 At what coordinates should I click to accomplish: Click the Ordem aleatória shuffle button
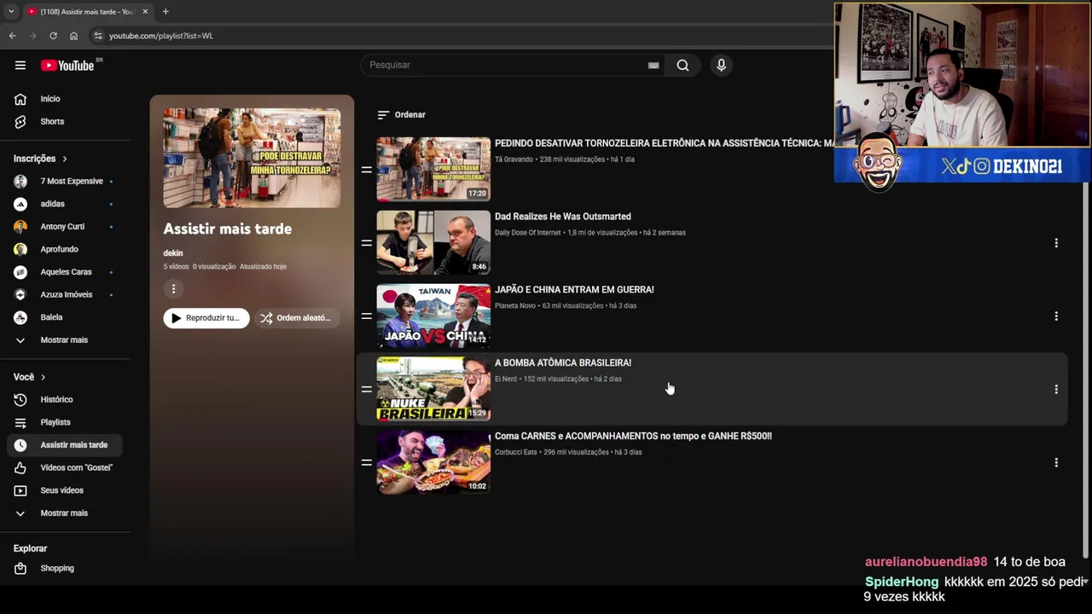pyautogui.click(x=298, y=318)
